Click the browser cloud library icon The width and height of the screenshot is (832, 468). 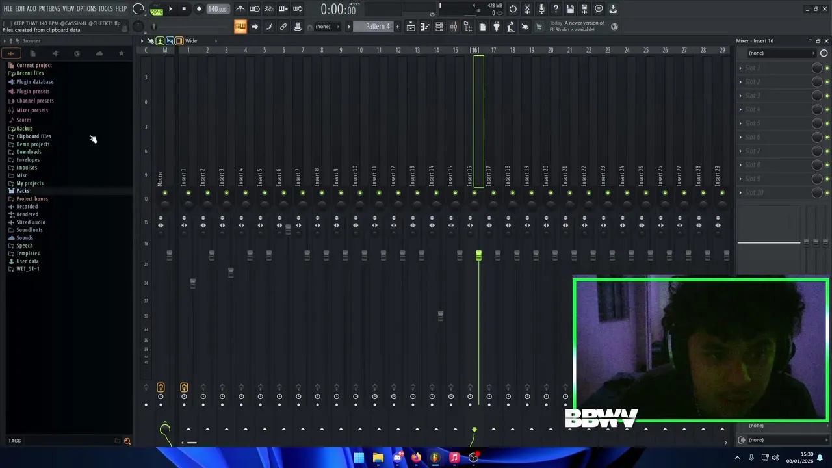coord(99,53)
